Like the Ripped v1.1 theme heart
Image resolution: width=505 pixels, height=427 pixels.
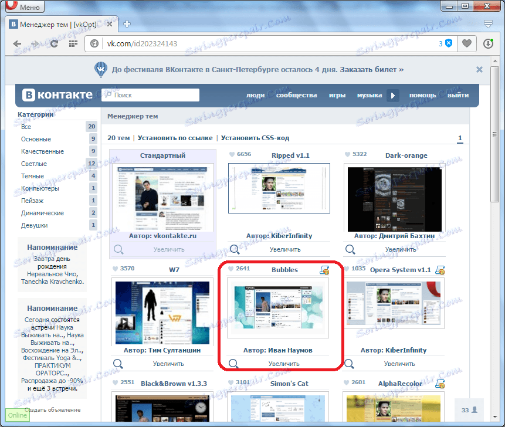point(232,154)
